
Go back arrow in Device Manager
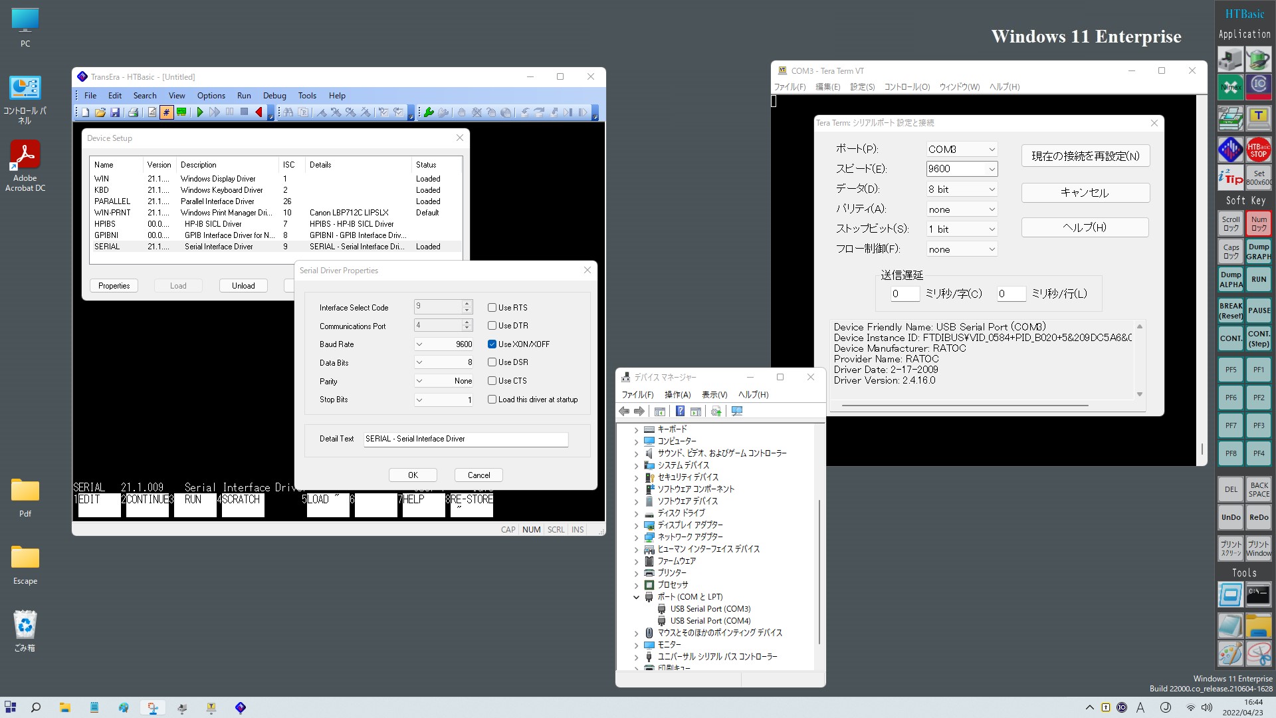[x=624, y=412]
